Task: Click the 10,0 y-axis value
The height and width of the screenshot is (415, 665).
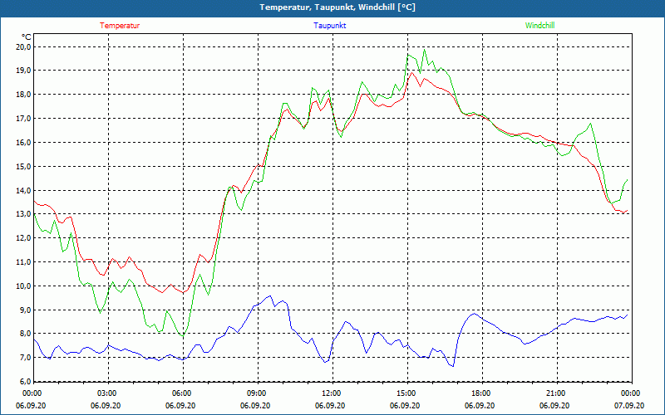Action: point(24,286)
